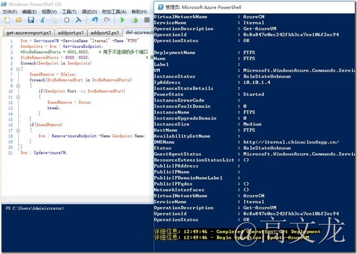This screenshot has width=357, height=254.
Task: Open the 视图(V) menu
Action: (x=49, y=12)
